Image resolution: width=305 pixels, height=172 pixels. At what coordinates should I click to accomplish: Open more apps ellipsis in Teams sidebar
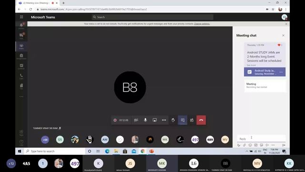[x=21, y=97]
